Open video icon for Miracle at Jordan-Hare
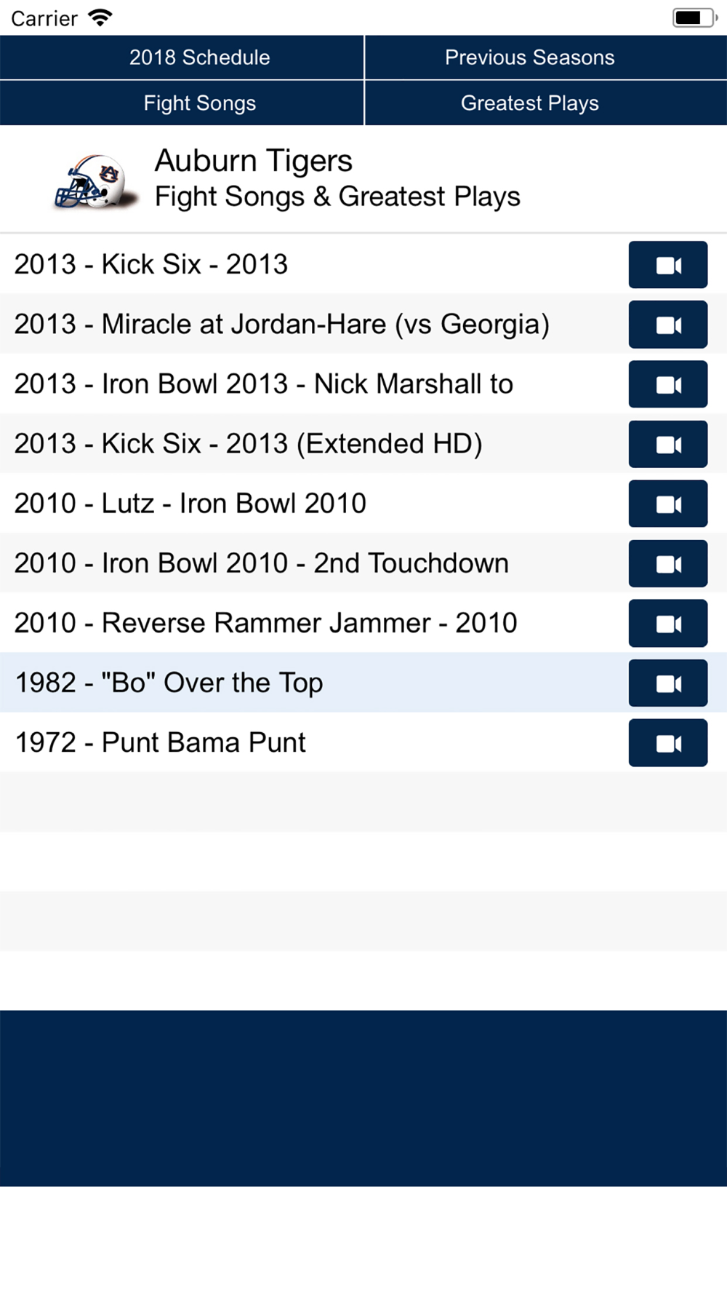Image resolution: width=727 pixels, height=1294 pixels. coord(667,325)
